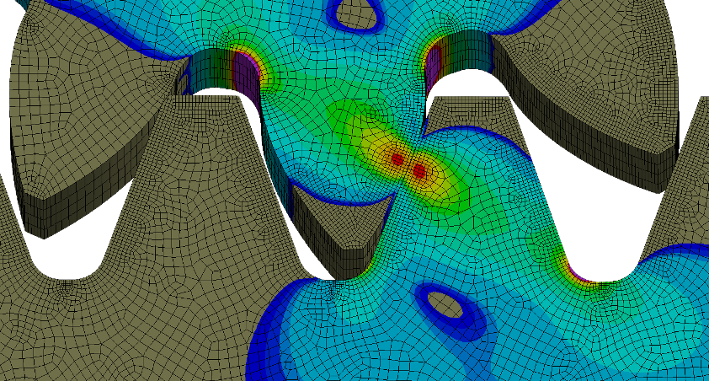Screen dimensions: 709x381
Task: Select the right red stress hotspot at contact
Action: click(x=420, y=172)
